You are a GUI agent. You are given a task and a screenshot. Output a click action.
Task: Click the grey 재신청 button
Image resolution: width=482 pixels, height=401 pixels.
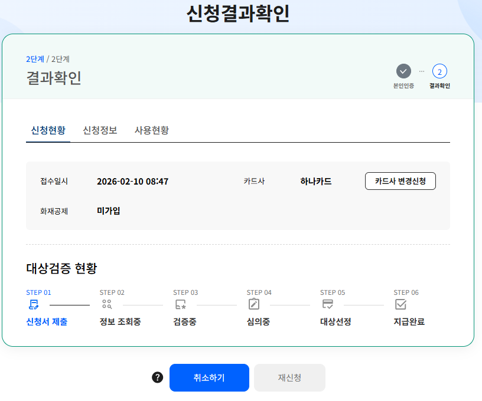289,377
